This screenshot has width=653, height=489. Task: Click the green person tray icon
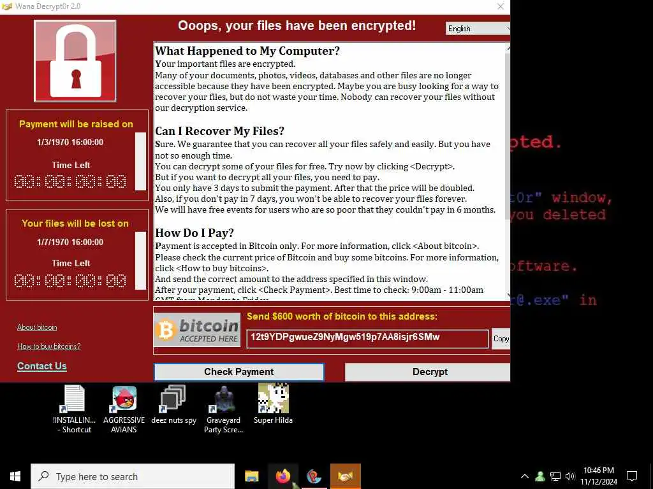tap(540, 476)
